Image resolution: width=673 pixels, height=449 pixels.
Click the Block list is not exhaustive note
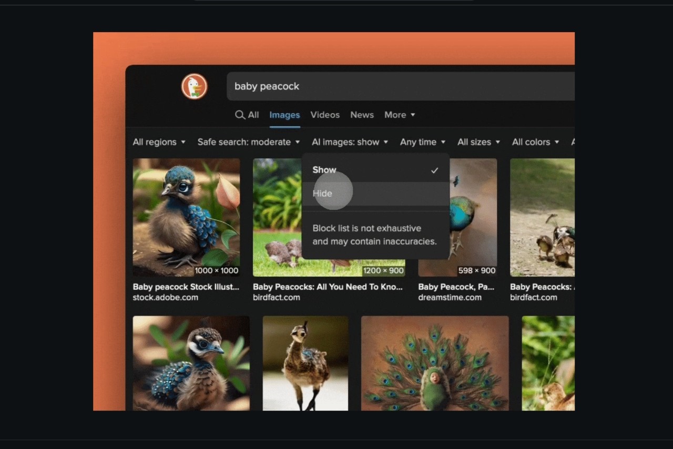click(374, 235)
